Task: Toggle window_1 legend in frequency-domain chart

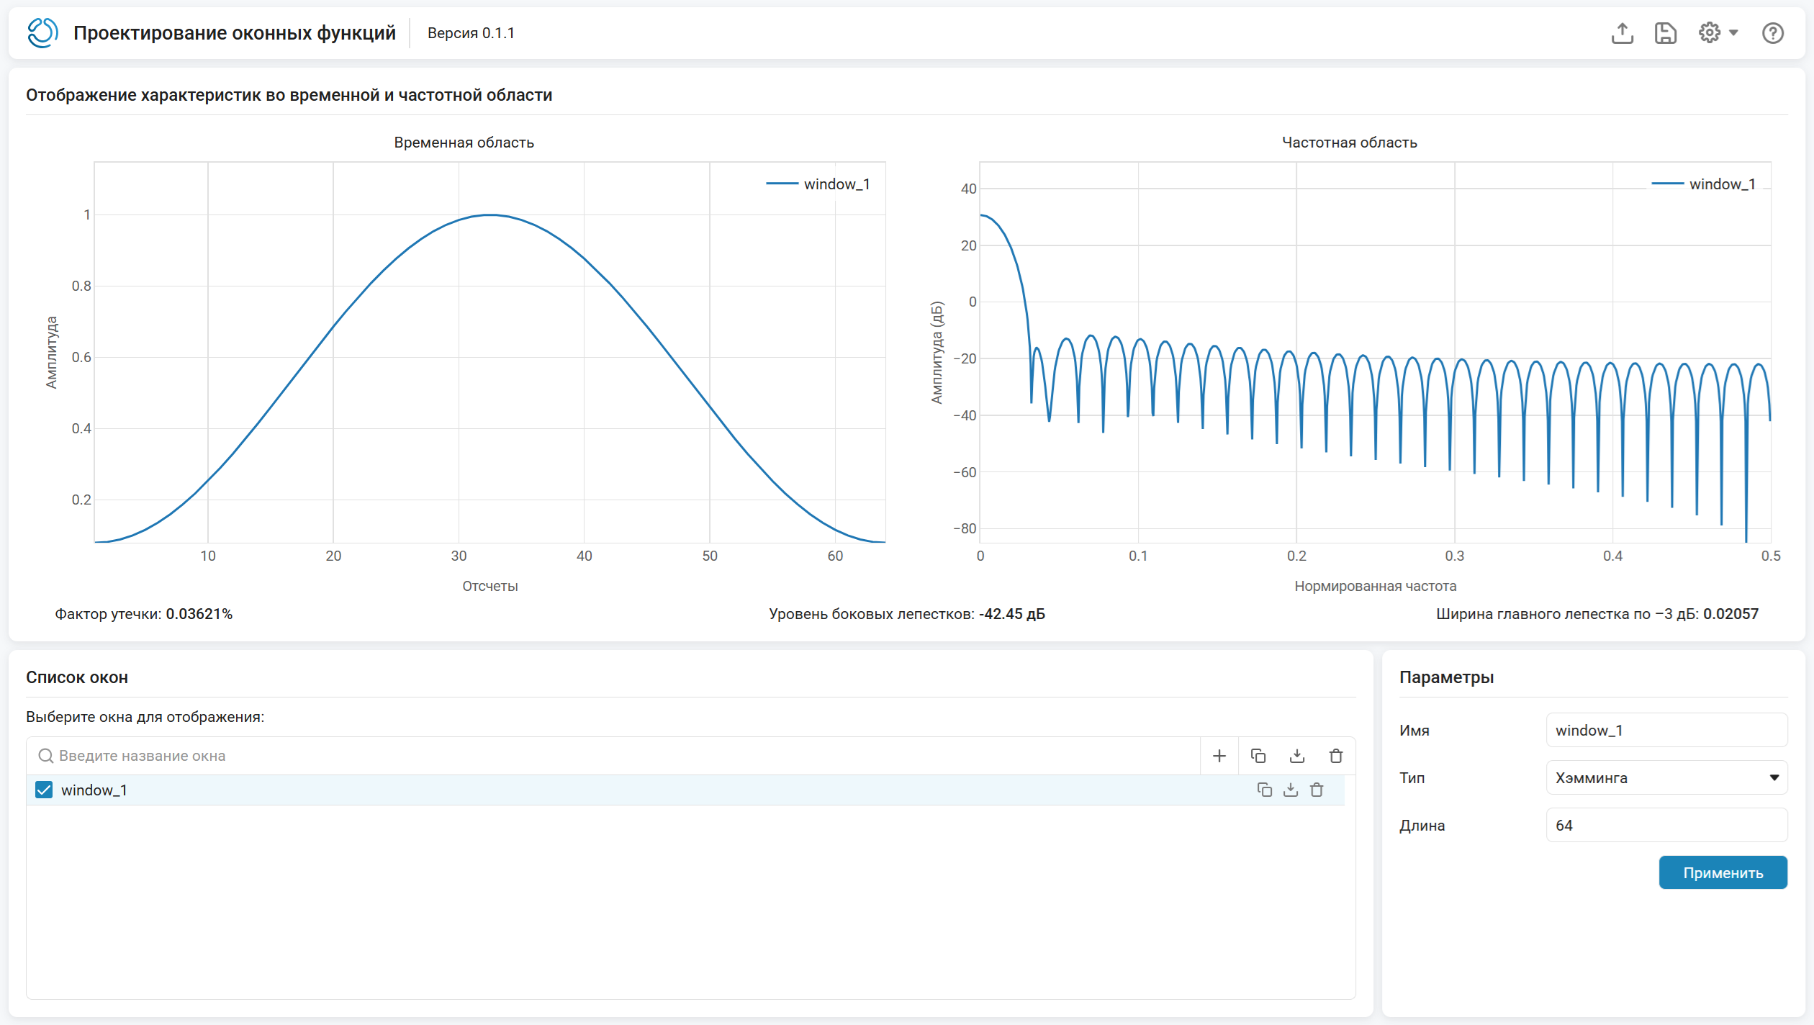Action: 1704,184
